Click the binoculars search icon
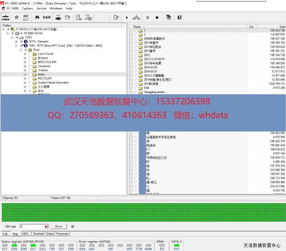Image resolution: width=286 pixels, height=251 pixels. coord(37,17)
